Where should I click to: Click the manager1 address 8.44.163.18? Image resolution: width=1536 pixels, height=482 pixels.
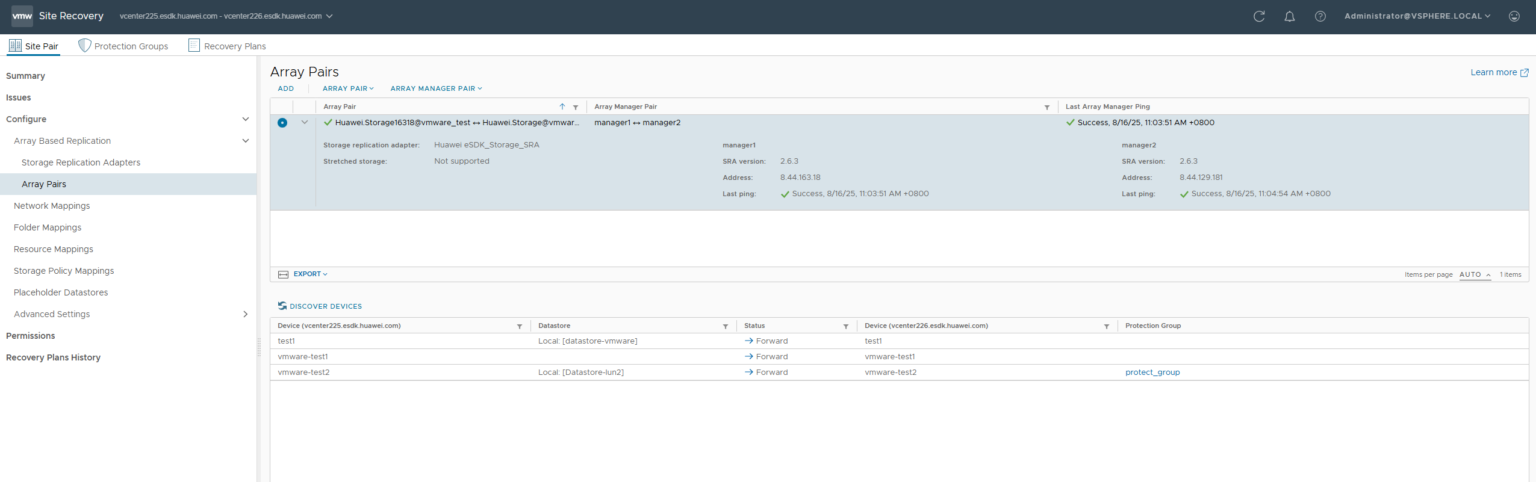(x=800, y=178)
